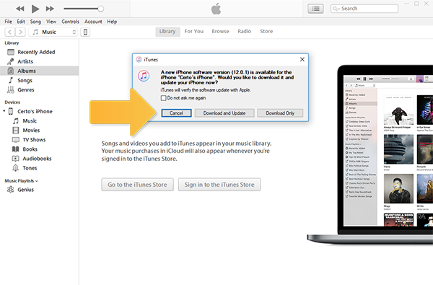The image size is (433, 285).
Task: Minimize the iTunes window
Action: pyautogui.click(x=406, y=4)
